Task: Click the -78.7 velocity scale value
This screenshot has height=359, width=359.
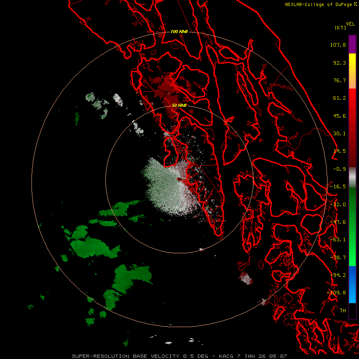Action: (x=338, y=258)
